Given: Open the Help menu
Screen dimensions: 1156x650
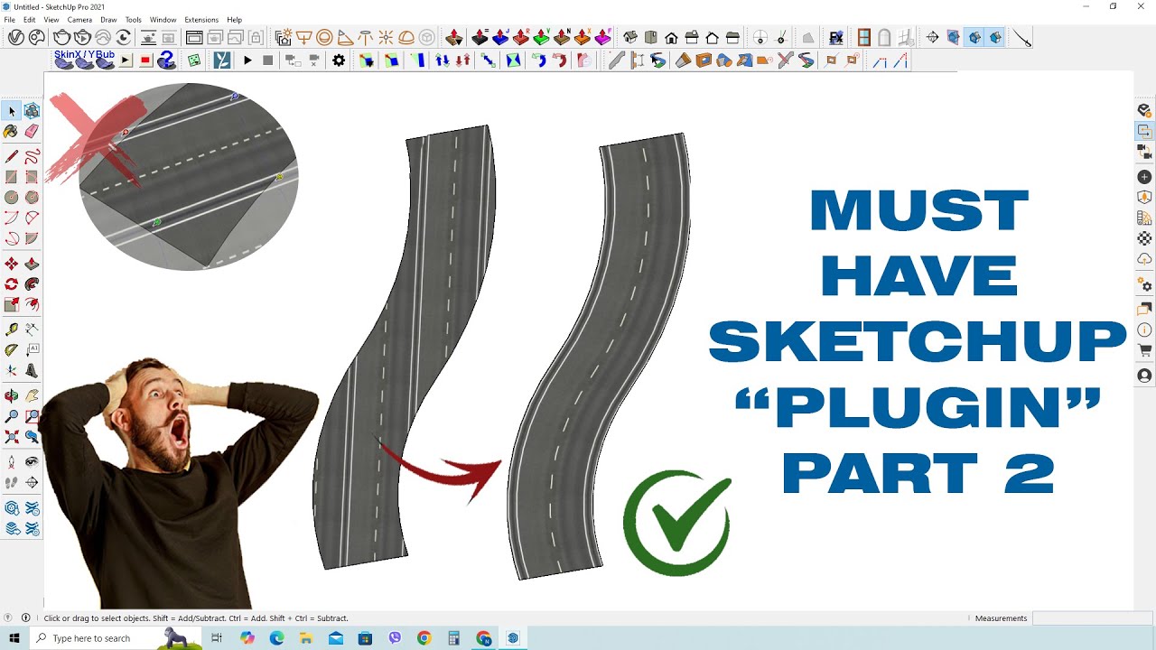Looking at the screenshot, I should [x=234, y=19].
